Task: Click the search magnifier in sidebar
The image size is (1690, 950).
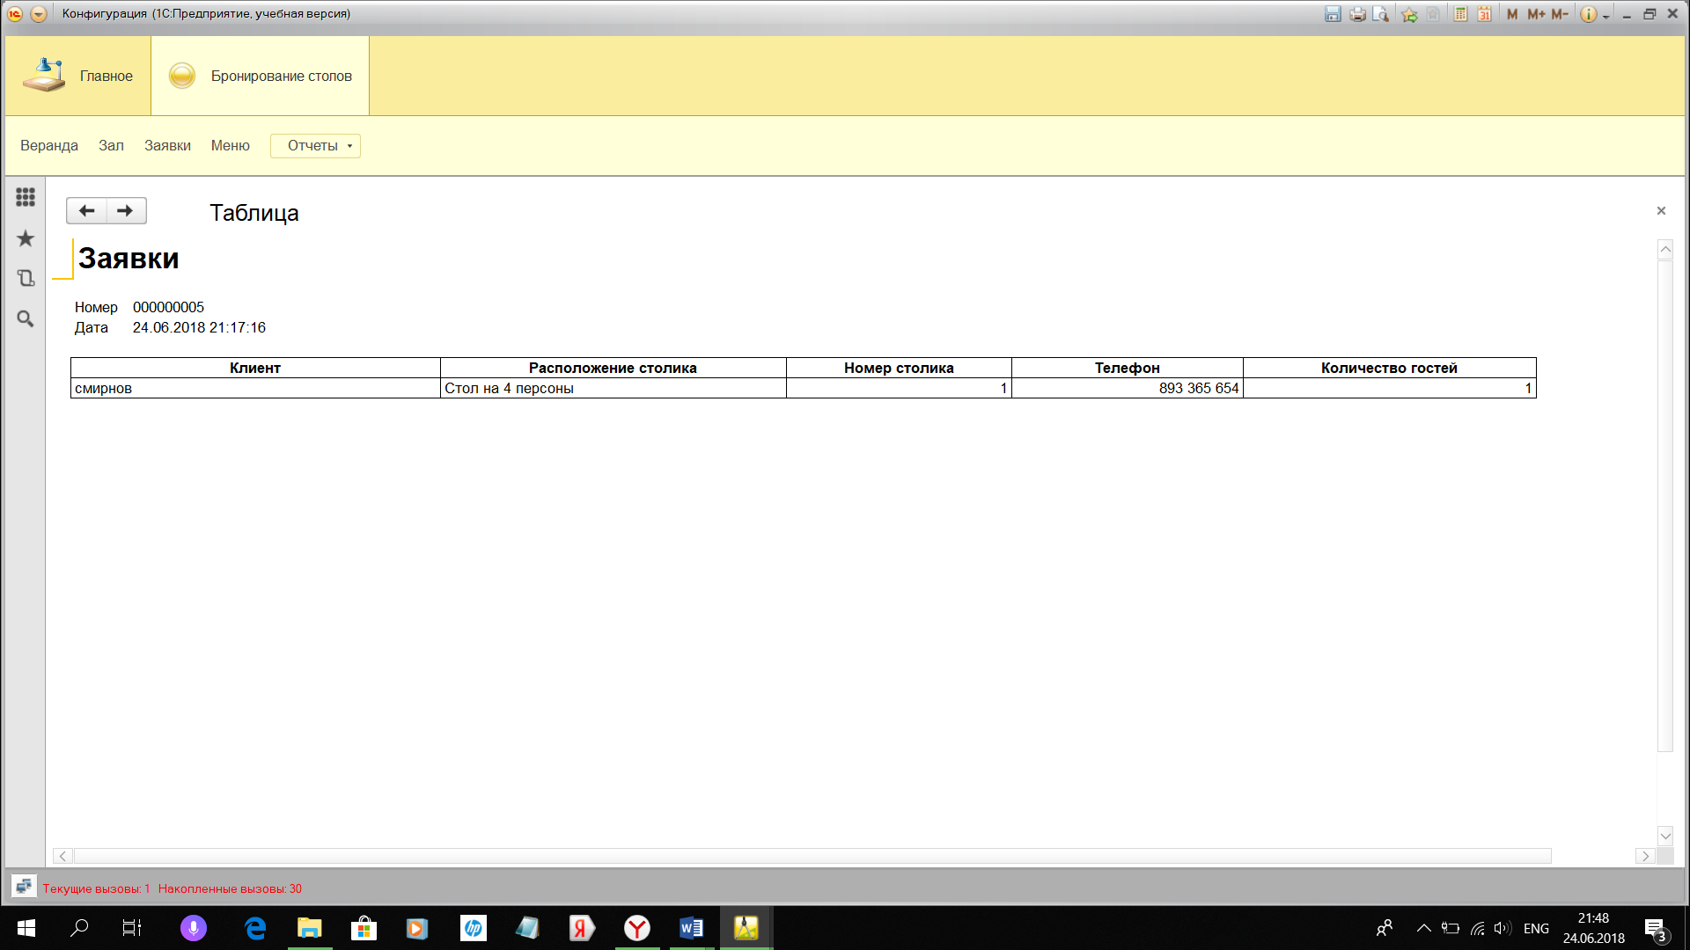Action: click(26, 319)
